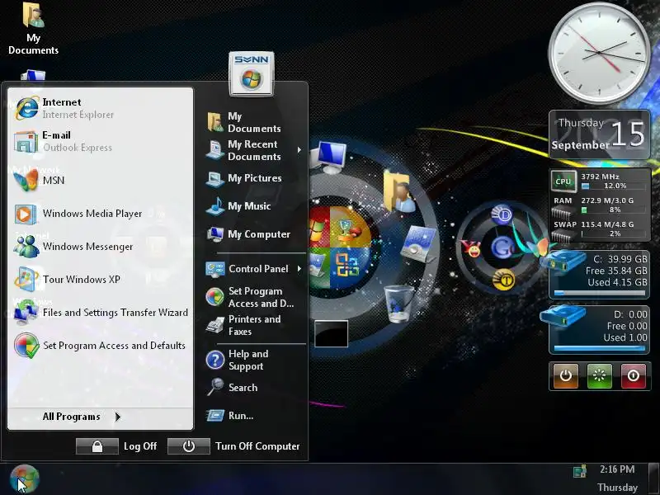Screen dimensions: 660x495
Task: Click the monitor icon on the circular dock
Action: pos(329,158)
